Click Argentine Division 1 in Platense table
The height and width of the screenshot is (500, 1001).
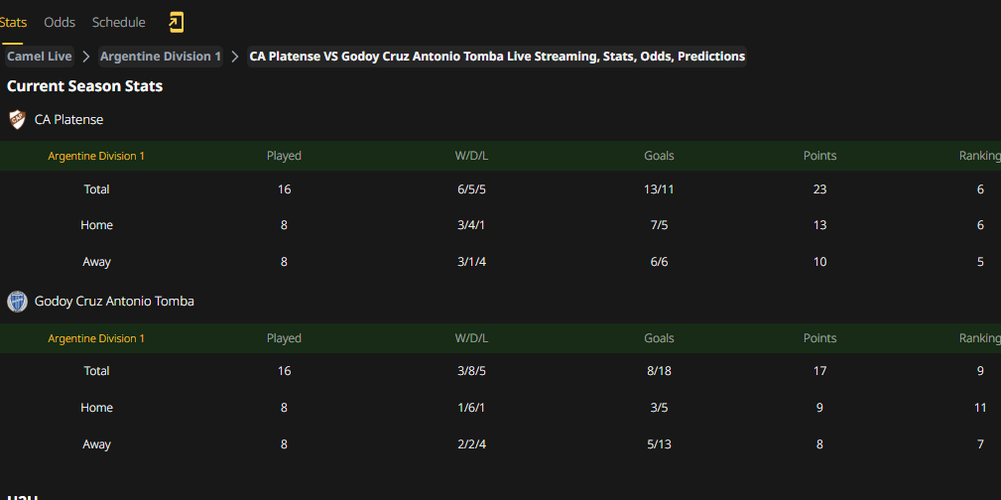click(x=96, y=156)
